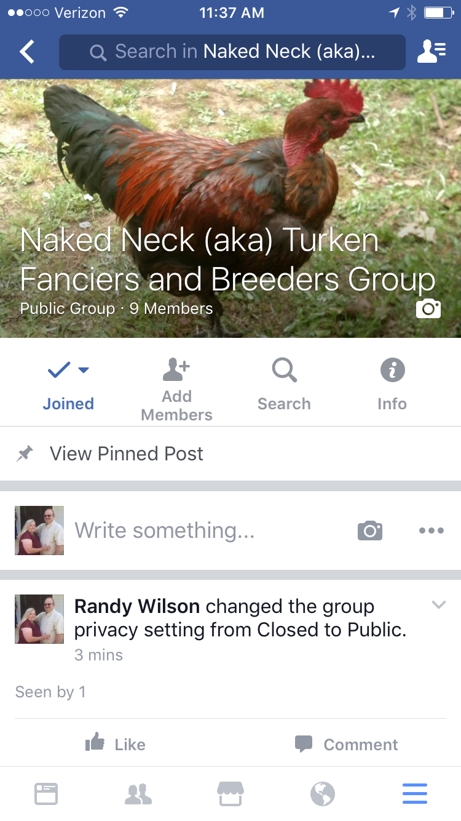Image resolution: width=461 pixels, height=821 pixels.
Task: Tap the back arrow in the header
Action: point(26,52)
